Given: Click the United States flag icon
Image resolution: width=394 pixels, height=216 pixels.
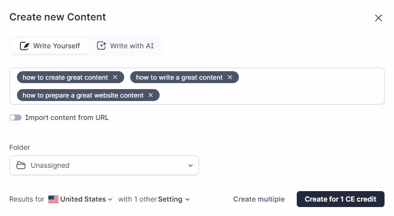Looking at the screenshot, I should tap(53, 199).
